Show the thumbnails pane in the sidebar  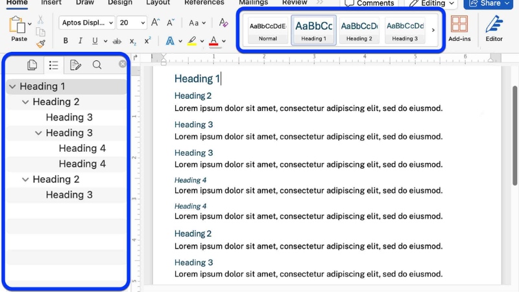click(32, 65)
